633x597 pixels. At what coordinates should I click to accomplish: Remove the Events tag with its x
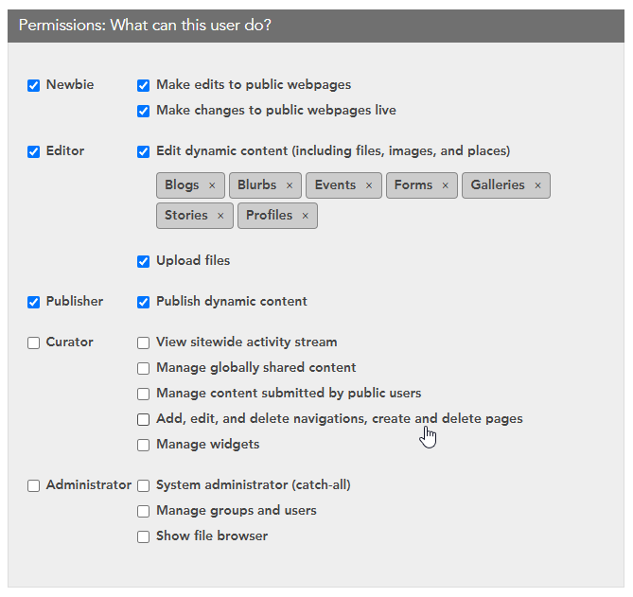point(369,185)
